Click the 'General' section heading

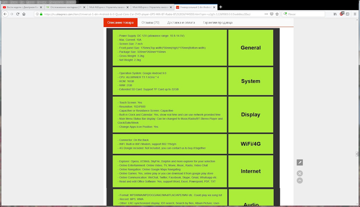click(250, 47)
